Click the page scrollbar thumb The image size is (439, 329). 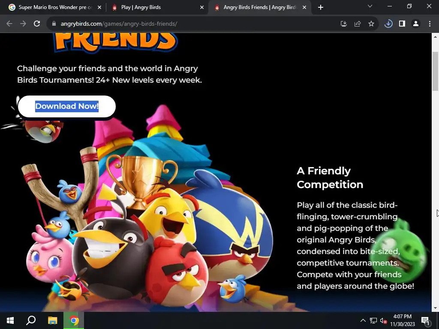coord(435,72)
